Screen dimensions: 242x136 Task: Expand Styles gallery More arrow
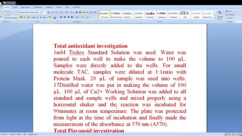tap(215, 18)
